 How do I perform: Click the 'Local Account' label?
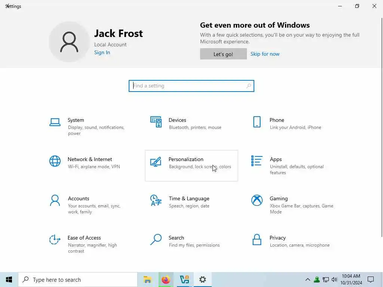point(110,45)
